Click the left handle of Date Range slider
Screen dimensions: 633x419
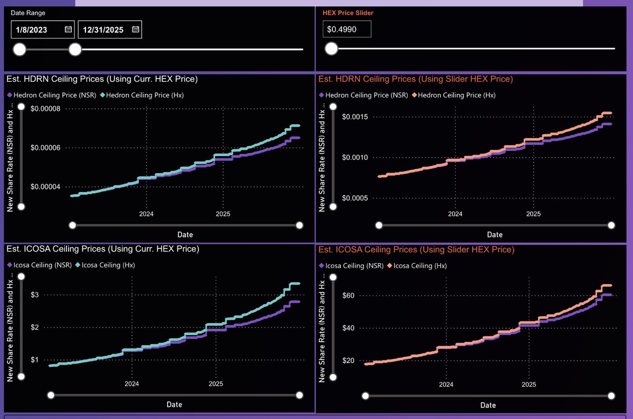(20, 50)
